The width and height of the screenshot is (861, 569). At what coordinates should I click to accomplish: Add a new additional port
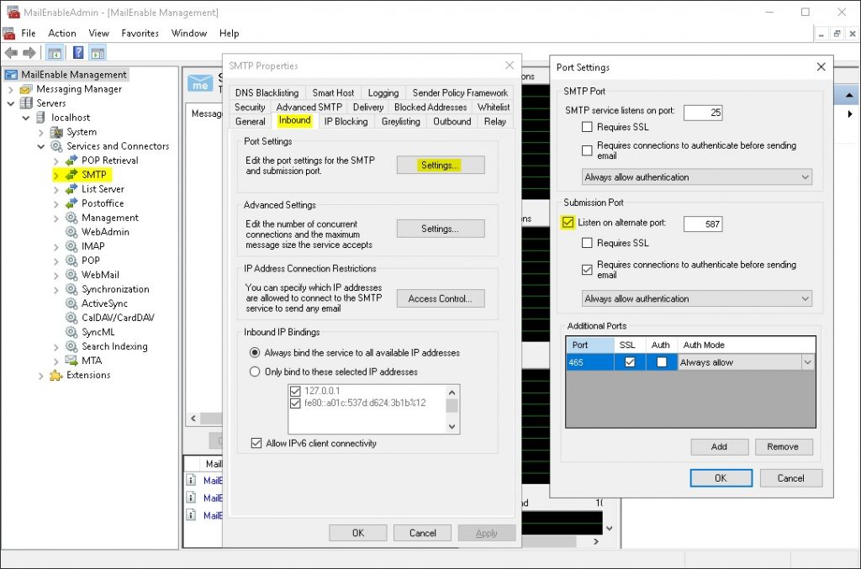click(x=719, y=446)
